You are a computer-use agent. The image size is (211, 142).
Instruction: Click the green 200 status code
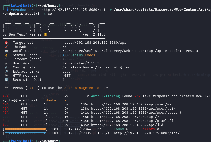pos(6,117)
